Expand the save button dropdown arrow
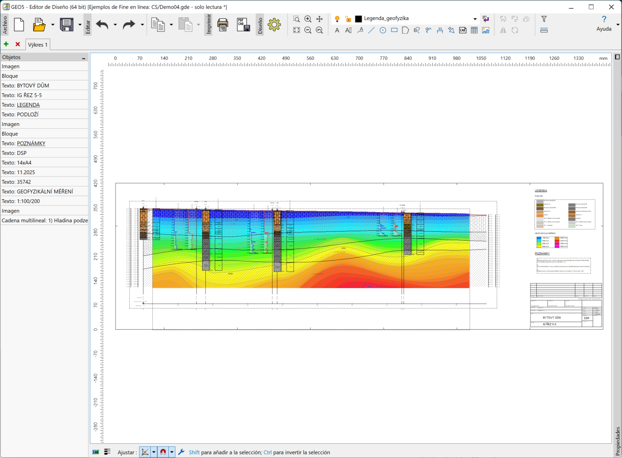The height and width of the screenshot is (458, 622). click(x=80, y=25)
